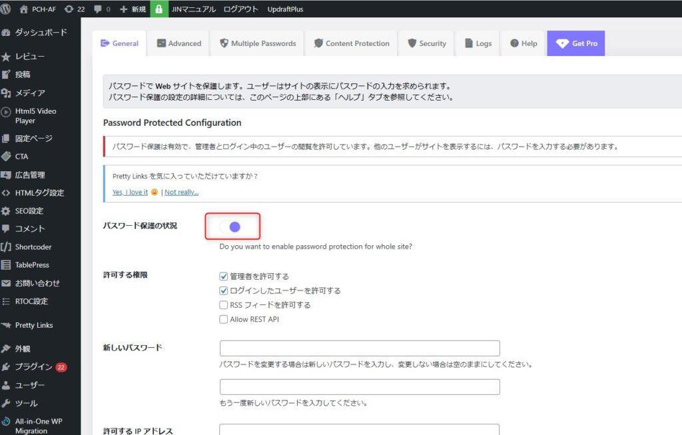Viewport: 682px width, 435px height.
Task: Open プラグイン menu with 22 badge
Action: click(33, 366)
